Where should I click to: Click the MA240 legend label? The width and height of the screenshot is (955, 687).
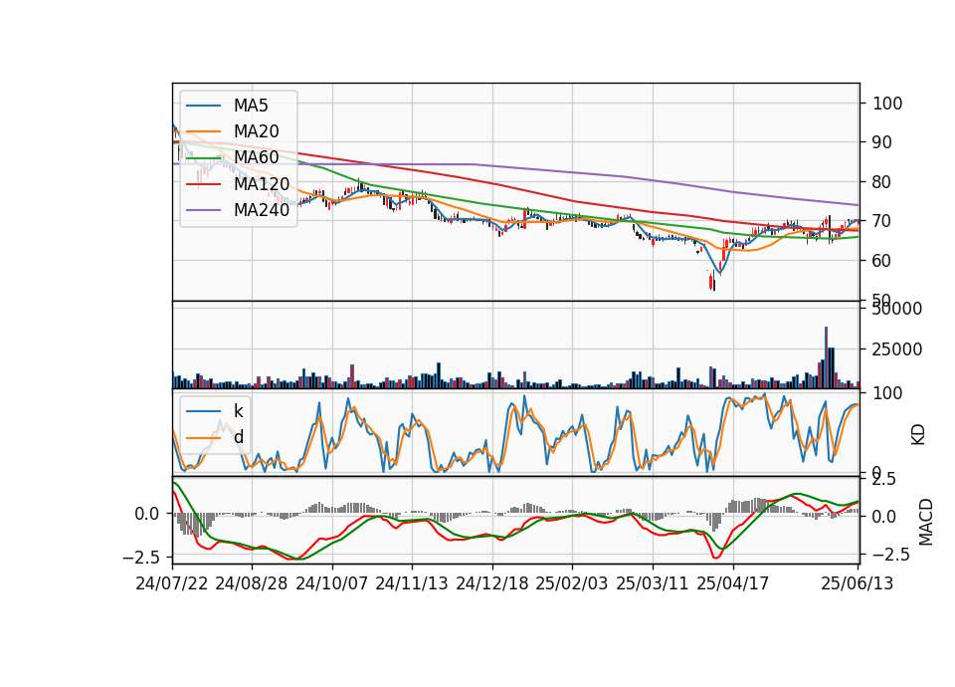(x=262, y=210)
